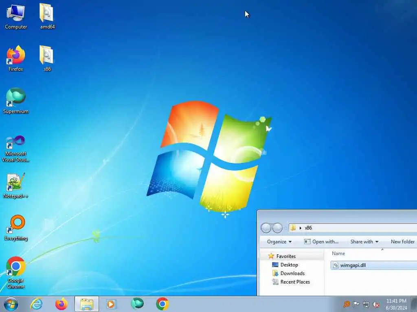417x312 pixels.
Task: Open Recent Places in the navigation pane
Action: point(295,282)
